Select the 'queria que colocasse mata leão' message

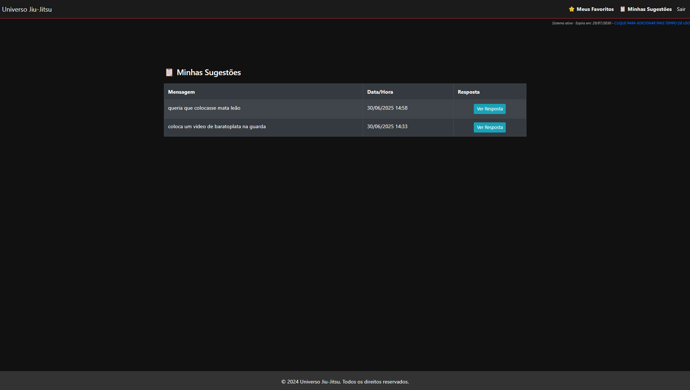[204, 108]
